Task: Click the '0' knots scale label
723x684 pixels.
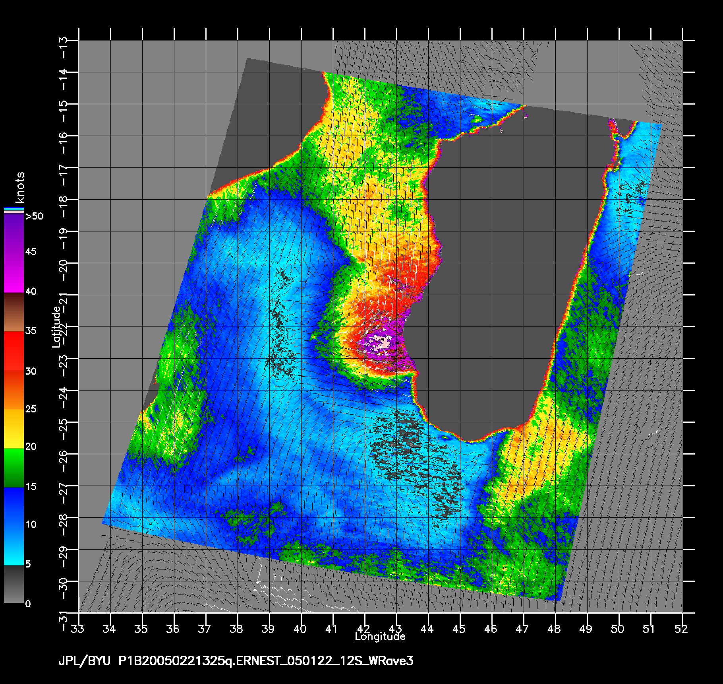Action: coord(28,604)
